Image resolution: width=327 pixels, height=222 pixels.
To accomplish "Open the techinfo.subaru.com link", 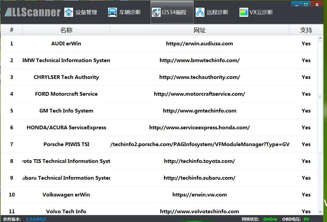I will 199,178.
